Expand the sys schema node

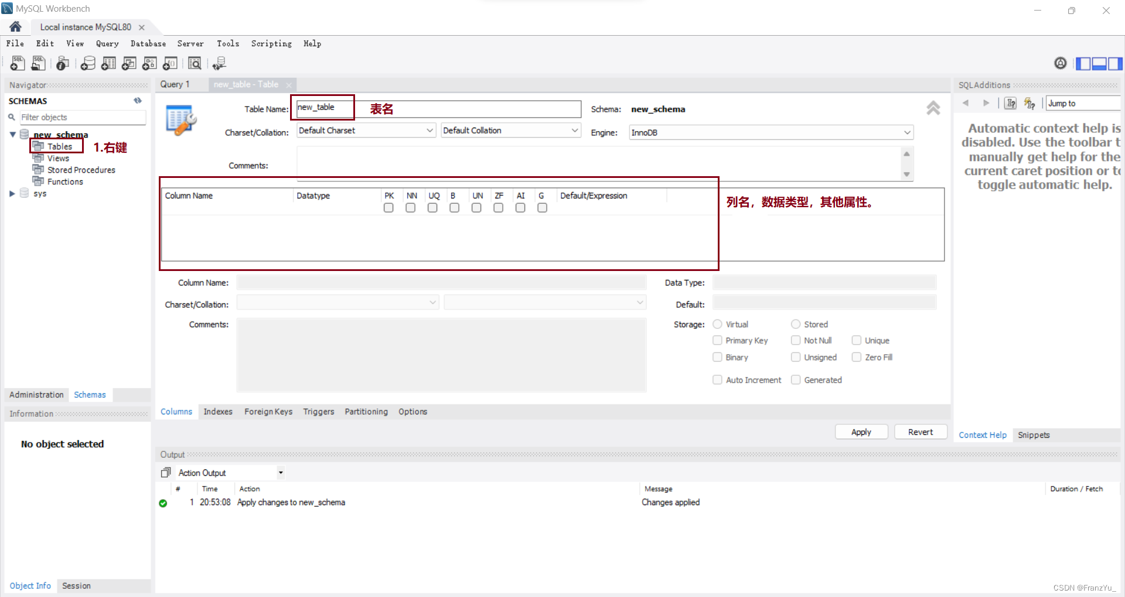click(12, 193)
